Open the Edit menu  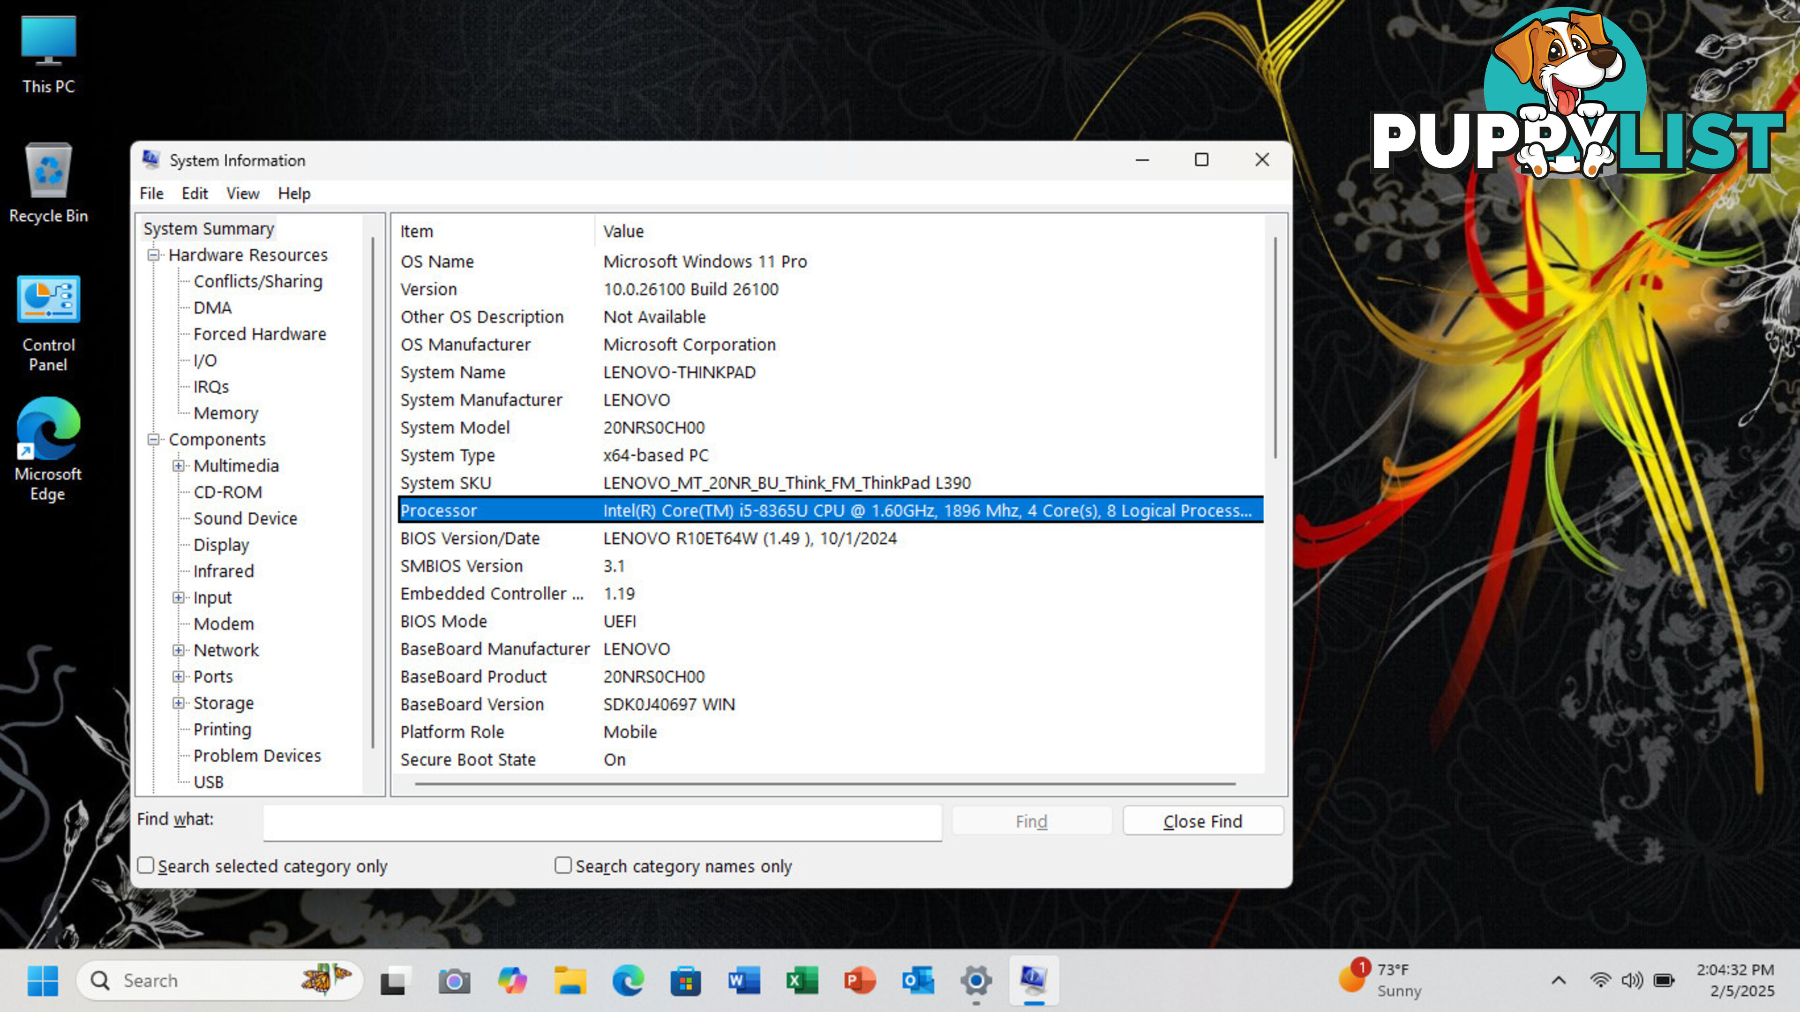pyautogui.click(x=195, y=194)
